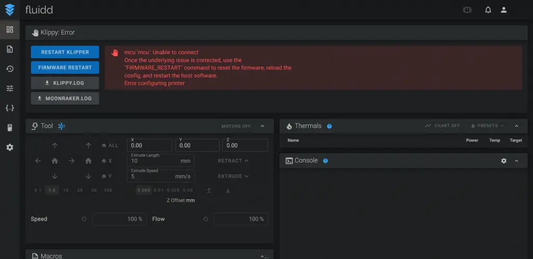Home the Y axis button
This screenshot has width=533, height=259.
click(x=107, y=176)
